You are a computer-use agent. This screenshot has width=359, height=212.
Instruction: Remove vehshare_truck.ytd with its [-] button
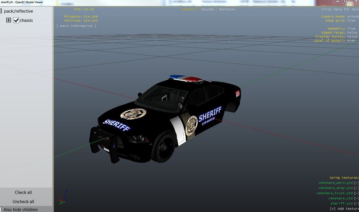[356, 193]
